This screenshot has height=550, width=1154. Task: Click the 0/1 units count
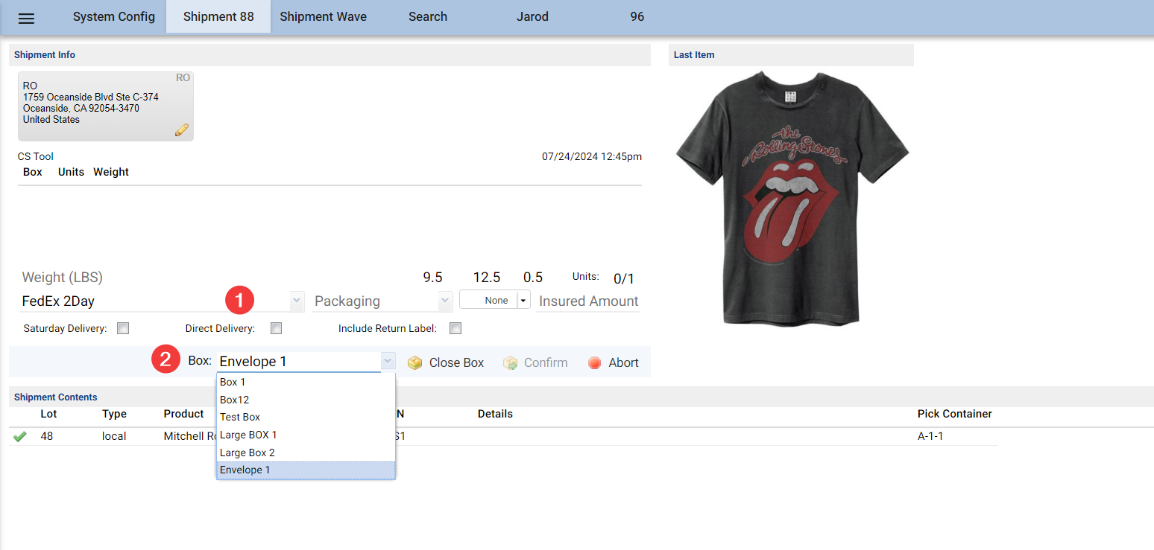623,279
